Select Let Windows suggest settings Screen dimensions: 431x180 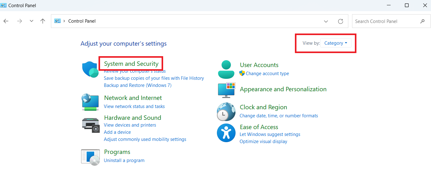click(x=270, y=134)
